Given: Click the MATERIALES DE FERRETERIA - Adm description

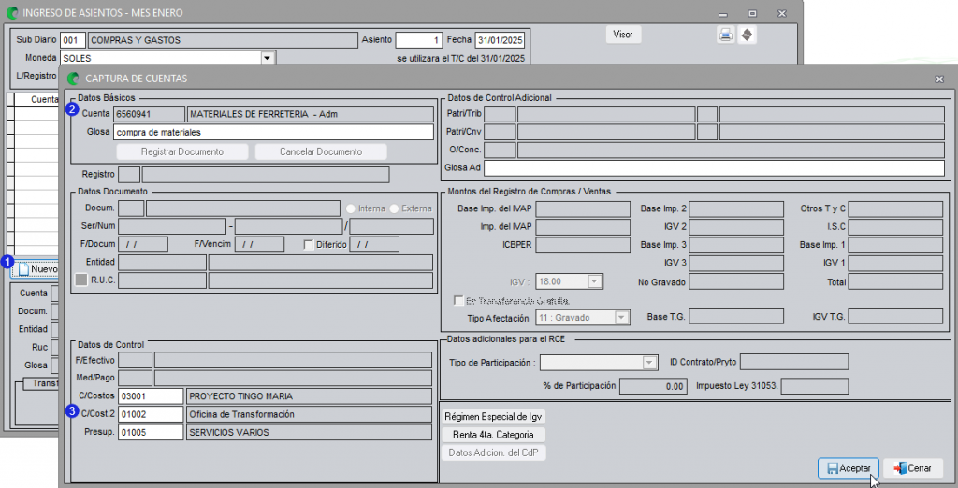Looking at the screenshot, I should [311, 114].
